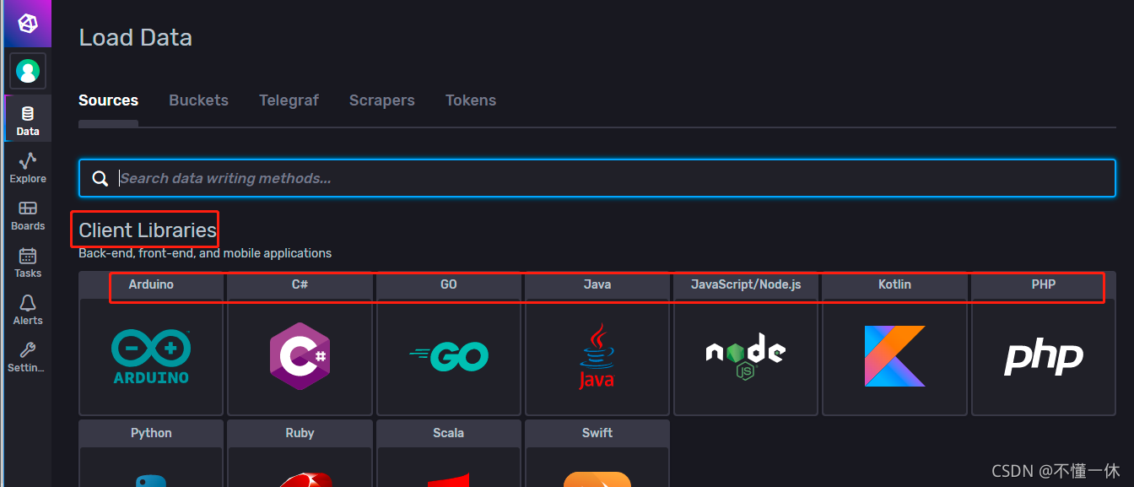1134x487 pixels.
Task: Select the Arduino logo tile
Action: (x=151, y=357)
